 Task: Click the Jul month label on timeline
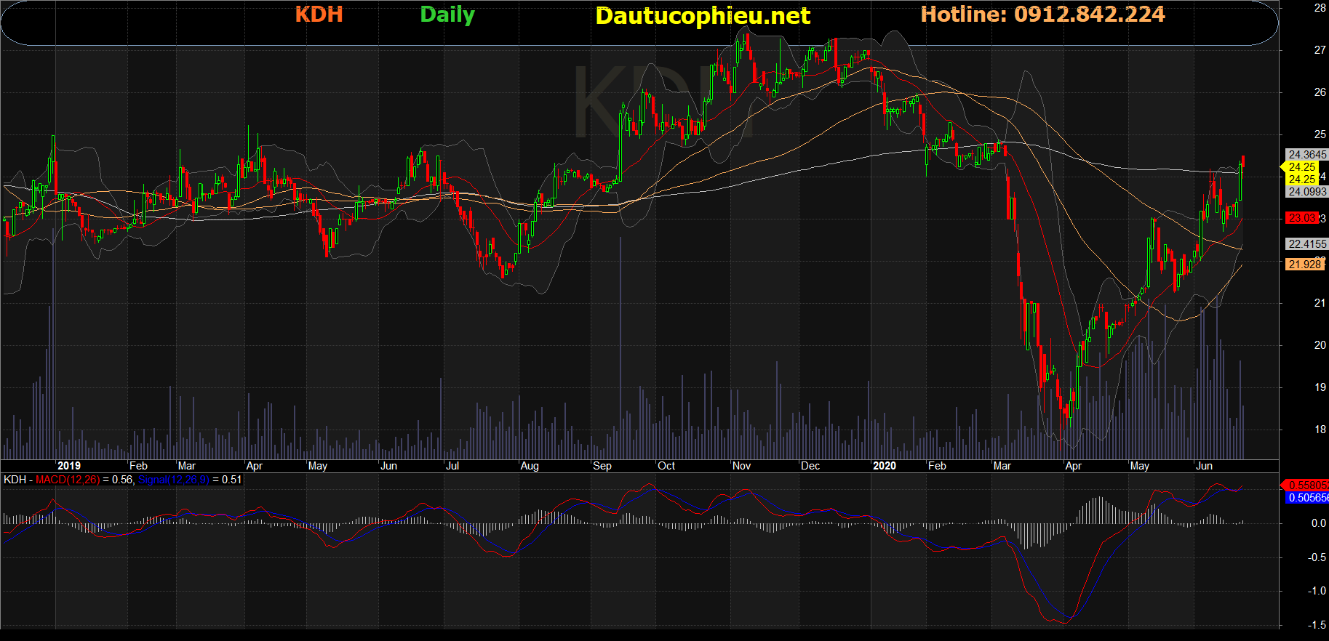click(452, 466)
